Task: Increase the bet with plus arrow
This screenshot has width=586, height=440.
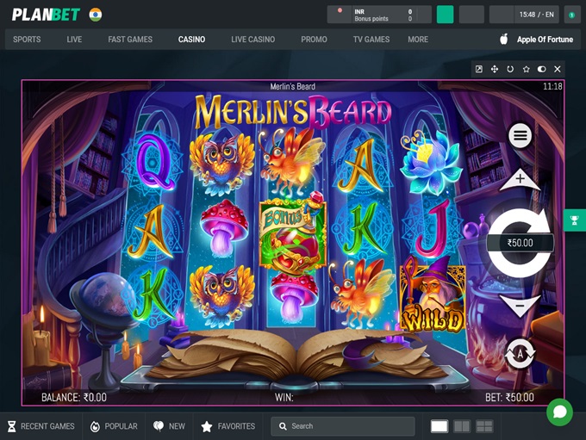Action: pos(520,180)
